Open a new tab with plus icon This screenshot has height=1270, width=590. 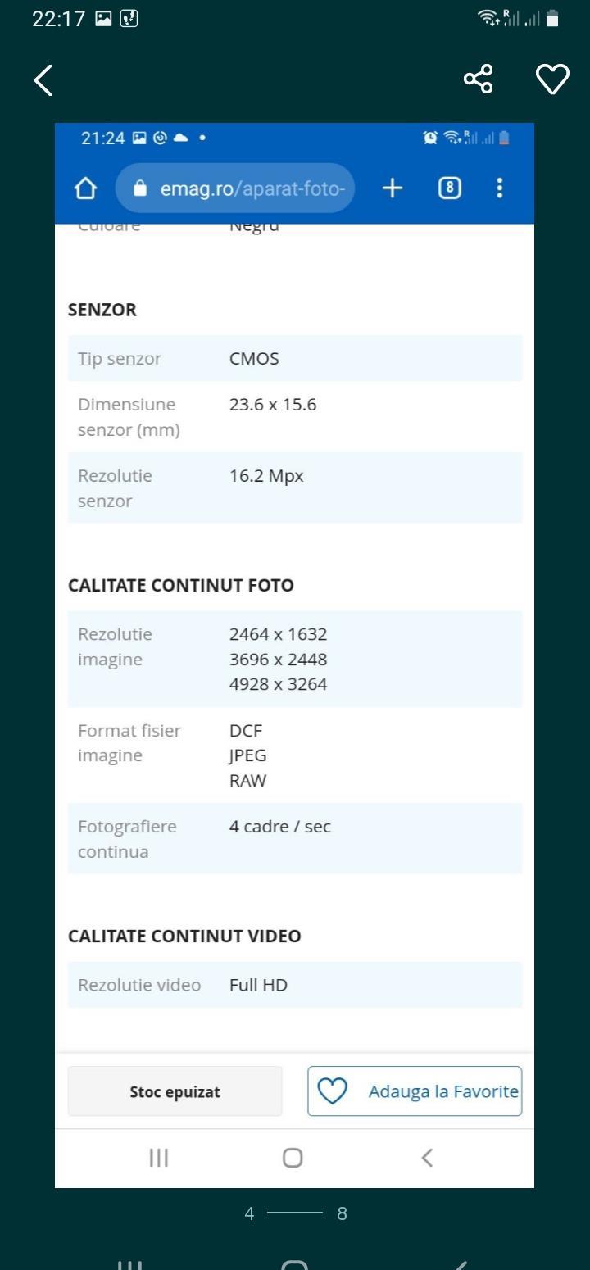click(393, 188)
